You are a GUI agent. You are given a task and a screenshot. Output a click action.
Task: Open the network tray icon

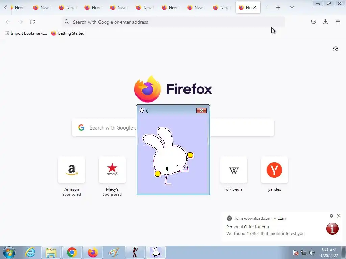pos(304,253)
